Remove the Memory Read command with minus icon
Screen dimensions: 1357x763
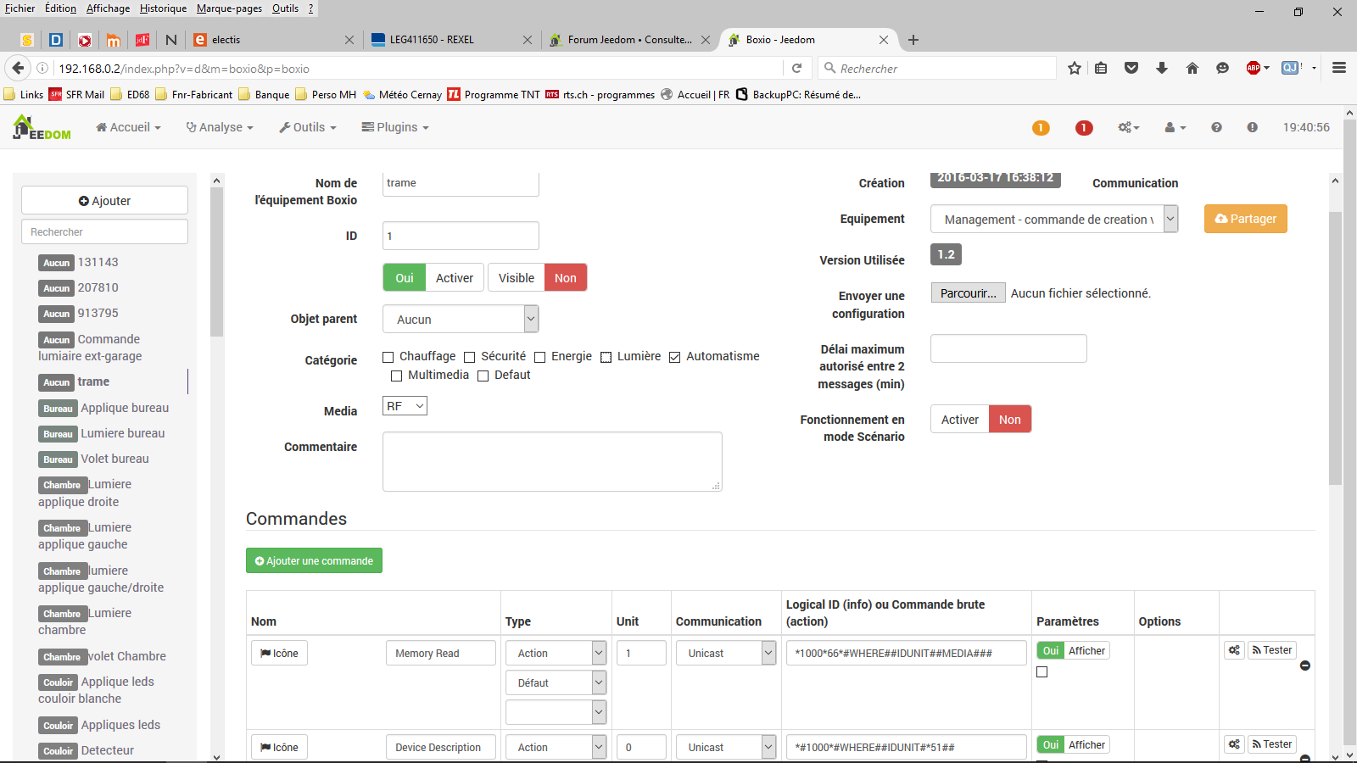tap(1305, 666)
